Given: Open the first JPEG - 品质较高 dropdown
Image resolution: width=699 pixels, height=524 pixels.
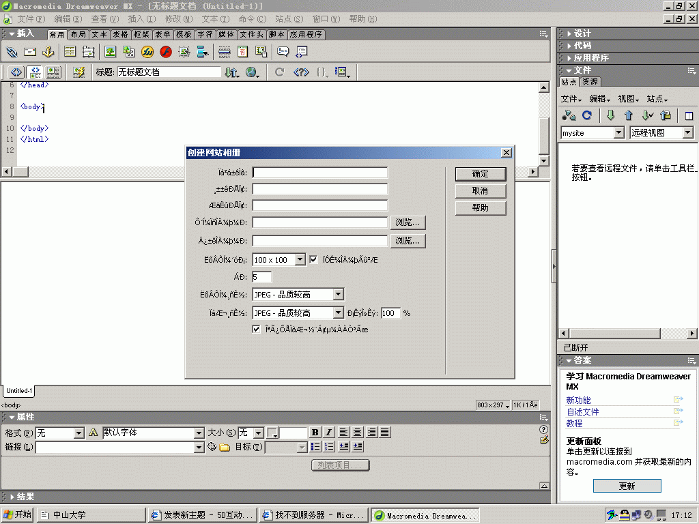Looking at the screenshot, I should pyautogui.click(x=339, y=294).
